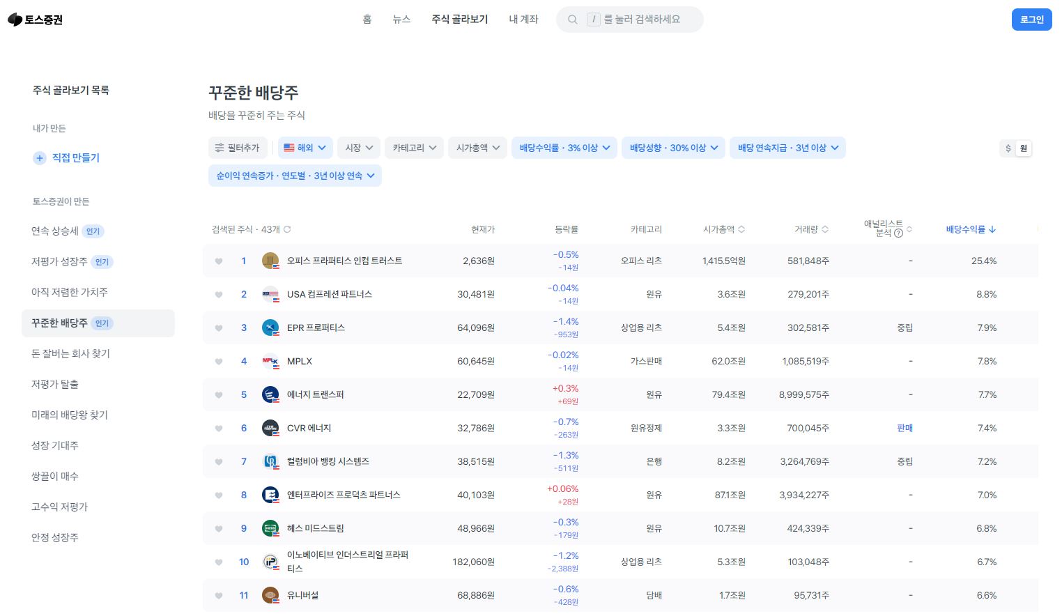Click the analyst analysis help question icon
The height and width of the screenshot is (616, 1062).
tap(898, 233)
